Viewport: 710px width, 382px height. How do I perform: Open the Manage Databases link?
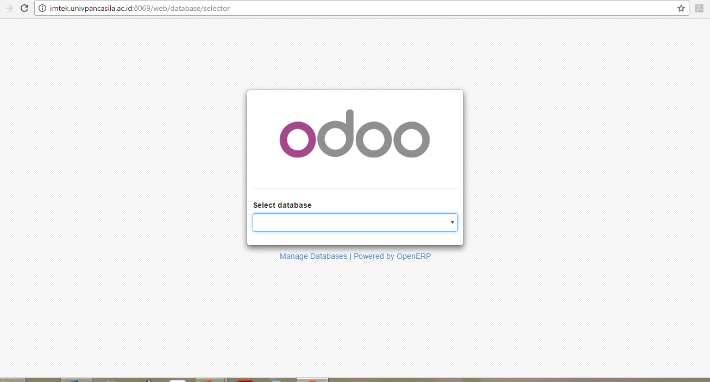click(313, 256)
